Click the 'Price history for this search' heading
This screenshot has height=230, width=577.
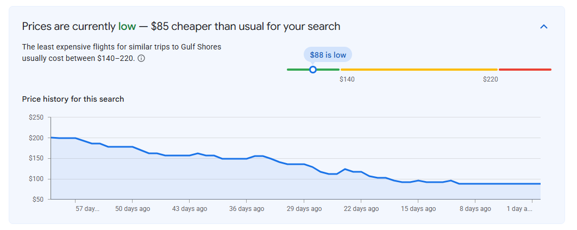73,99
